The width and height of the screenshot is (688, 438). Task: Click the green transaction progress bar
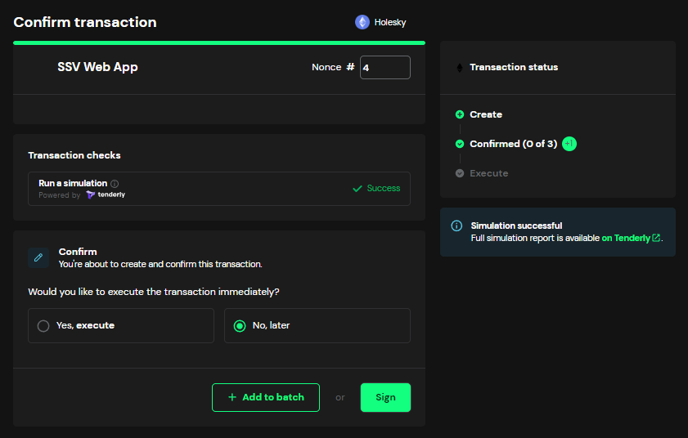[x=219, y=42]
